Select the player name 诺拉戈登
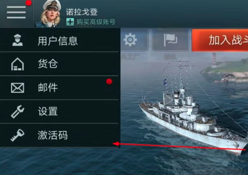Screen dimensions: 248x175 (x=82, y=12)
